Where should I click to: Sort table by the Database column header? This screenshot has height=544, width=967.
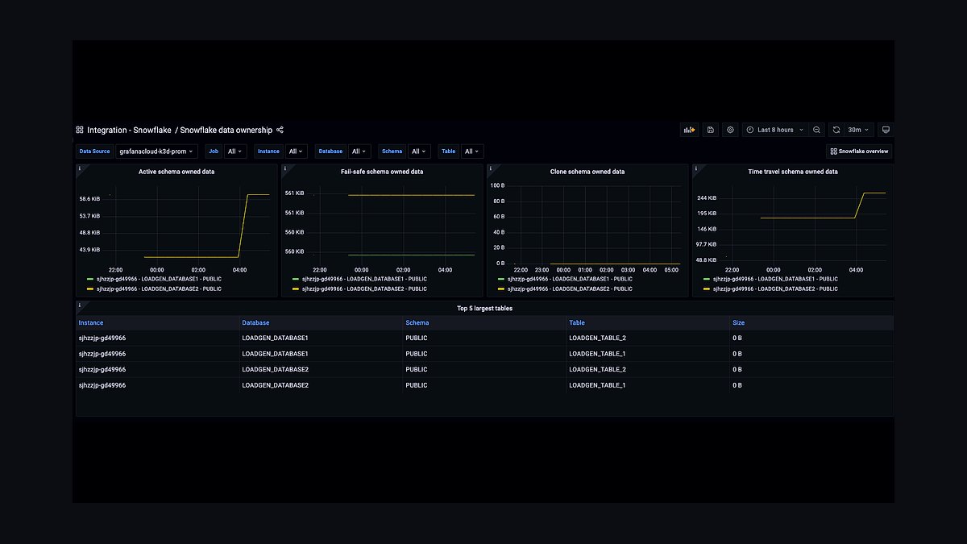coord(255,322)
